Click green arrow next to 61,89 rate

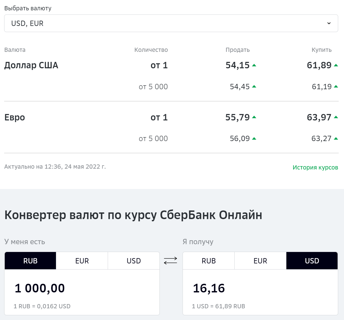point(336,65)
